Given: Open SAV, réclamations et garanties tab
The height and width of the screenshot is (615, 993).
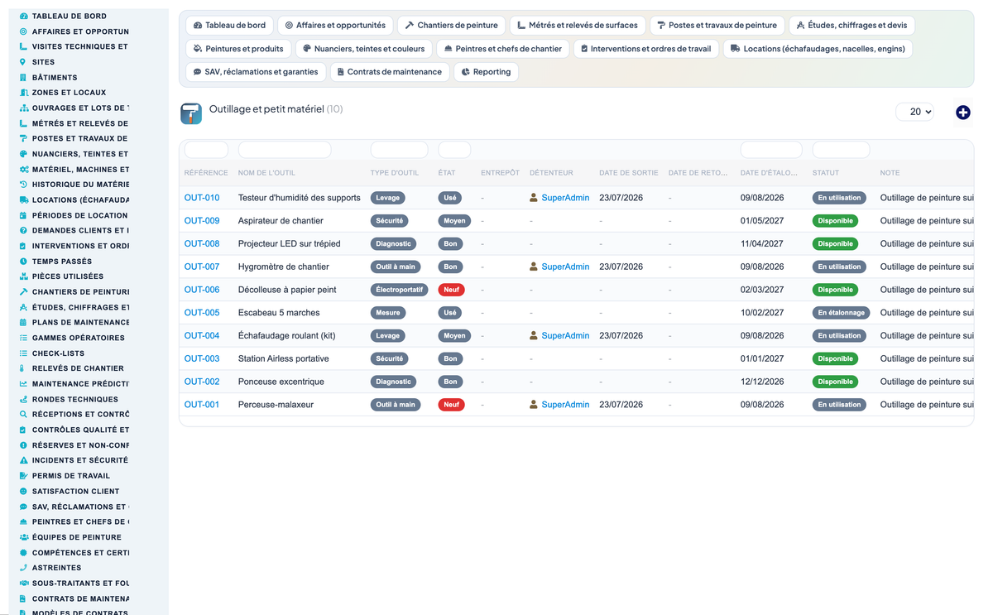Looking at the screenshot, I should pos(256,72).
